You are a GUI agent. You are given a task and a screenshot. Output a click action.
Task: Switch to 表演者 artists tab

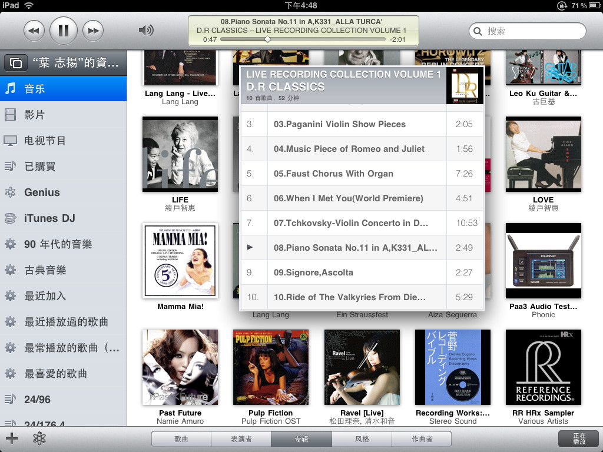tap(241, 439)
